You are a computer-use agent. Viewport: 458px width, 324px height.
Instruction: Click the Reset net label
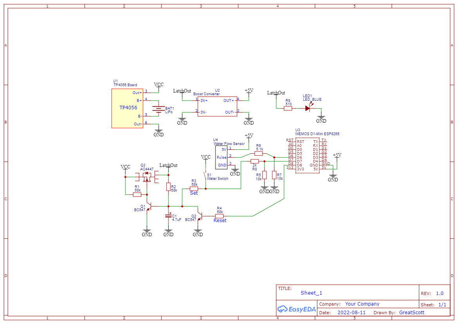click(x=220, y=220)
